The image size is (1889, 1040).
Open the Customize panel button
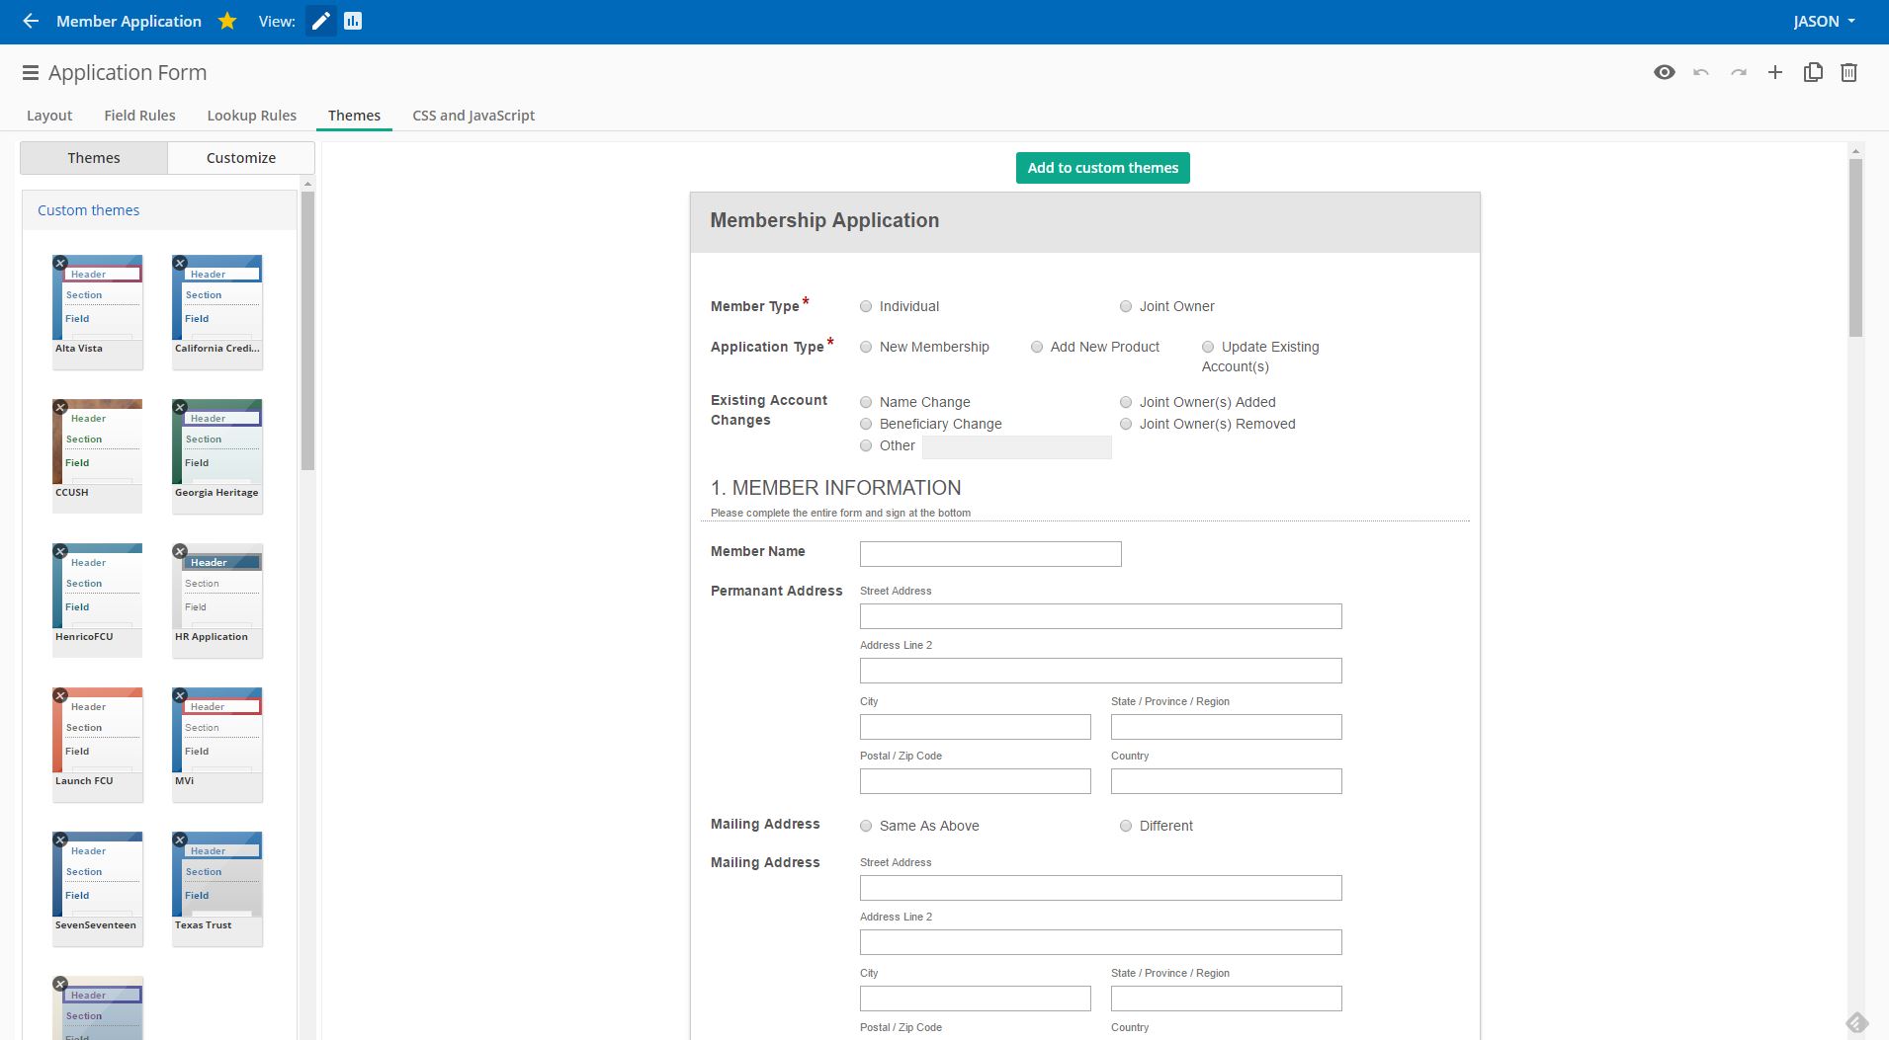(241, 158)
